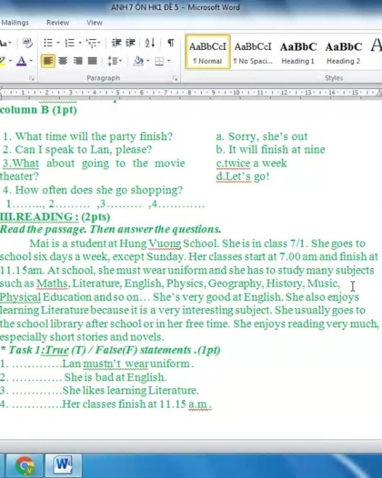Justify the paragraph text
Viewport: 382px width, 478px height.
click(x=92, y=61)
